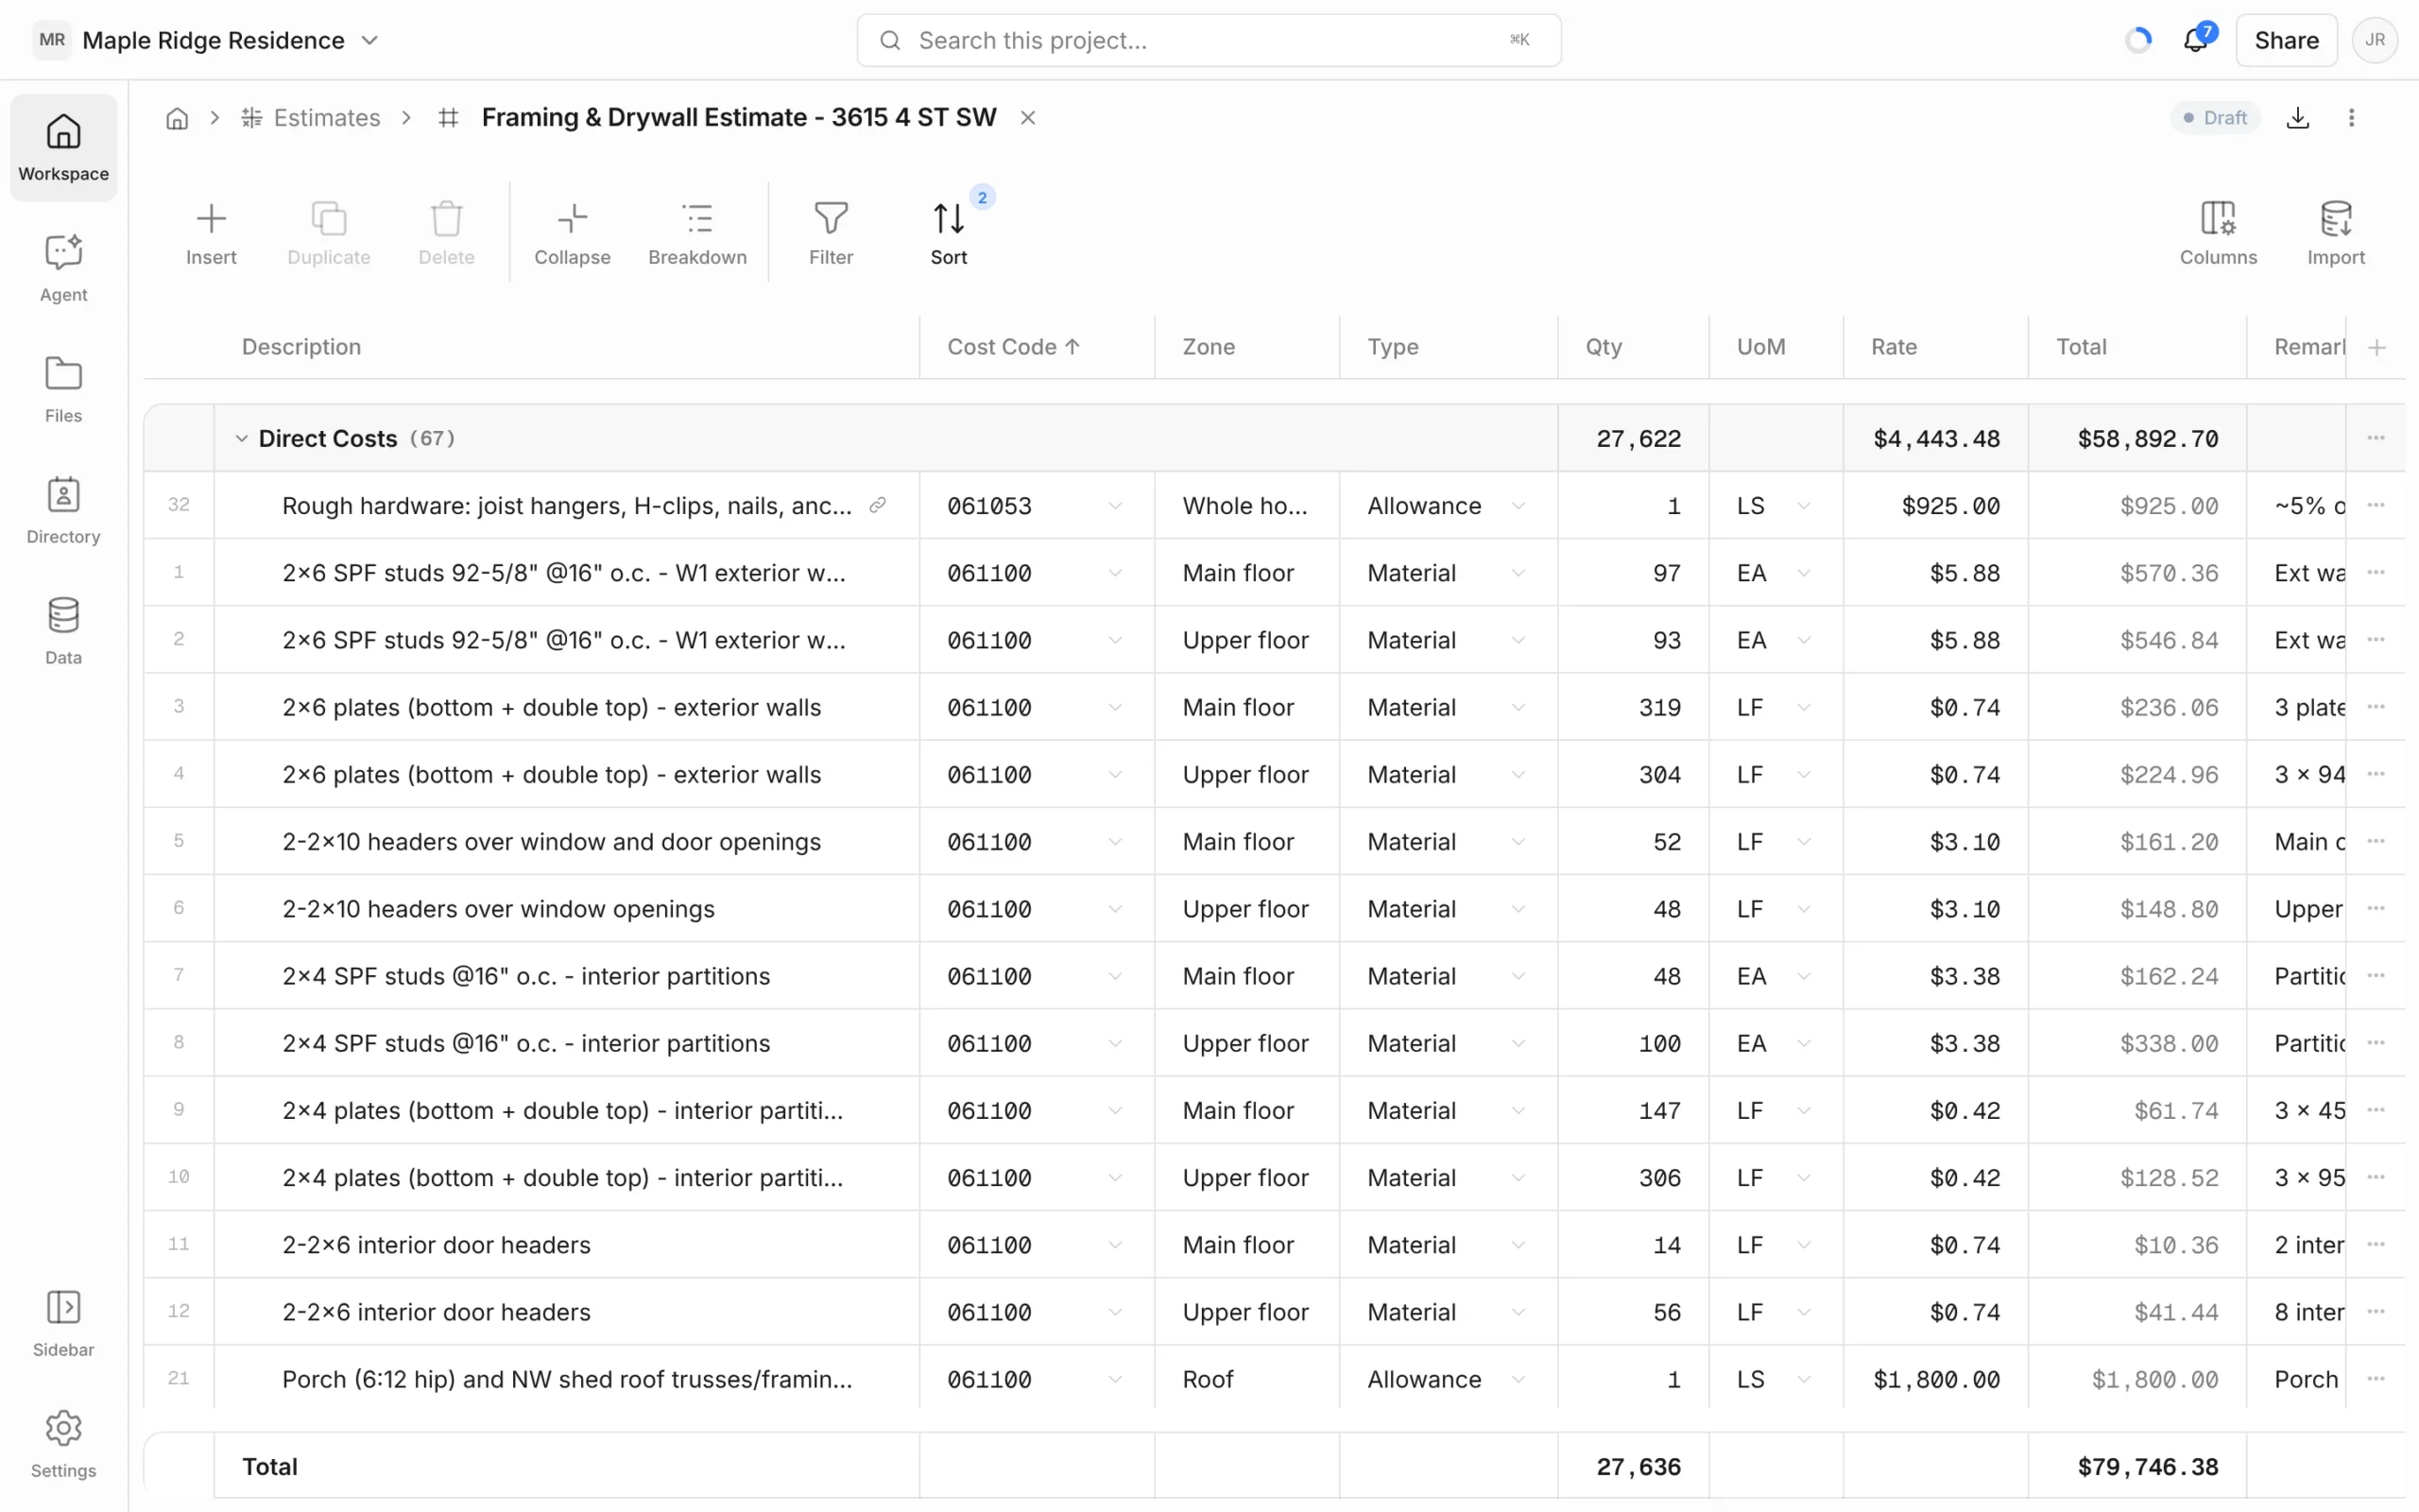Open Type dropdown for Porch roof trusses row
The width and height of the screenshot is (2419, 1512).
point(1518,1379)
